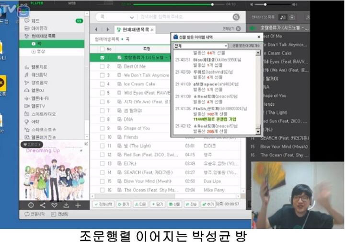The width and height of the screenshot is (345, 242).
Task: Close the 현재재생목록 tab with its x
Action: click(152, 30)
